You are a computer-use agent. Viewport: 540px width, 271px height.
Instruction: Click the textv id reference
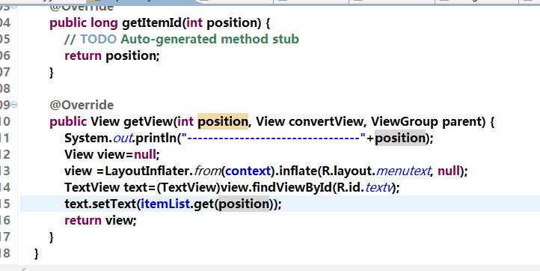point(378,188)
